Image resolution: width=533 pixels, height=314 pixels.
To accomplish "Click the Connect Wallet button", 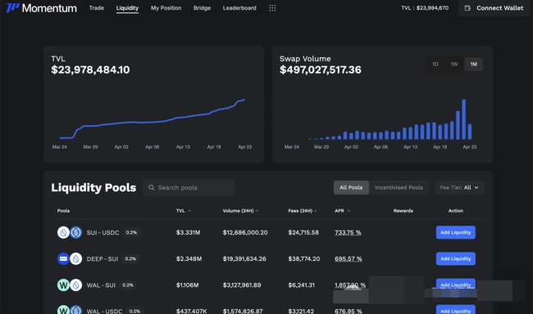I will tap(494, 8).
